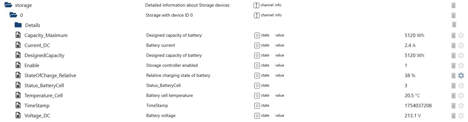Image resolution: width=468 pixels, height=122 pixels.
Task: Click gear icon for Temperature_Cell row
Action: [461, 96]
